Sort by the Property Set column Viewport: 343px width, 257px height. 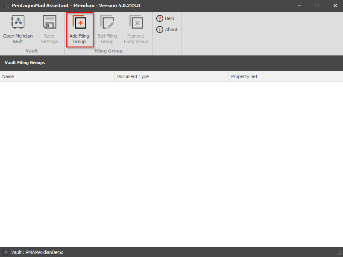(286, 76)
